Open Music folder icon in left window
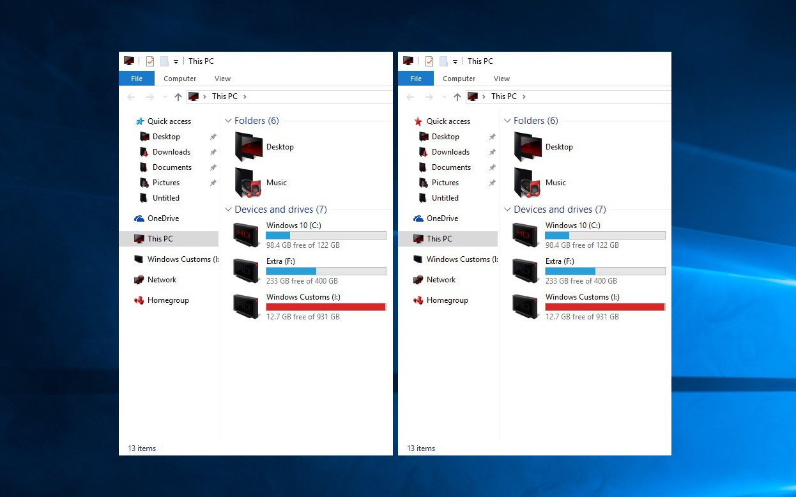The height and width of the screenshot is (497, 796). (x=249, y=183)
